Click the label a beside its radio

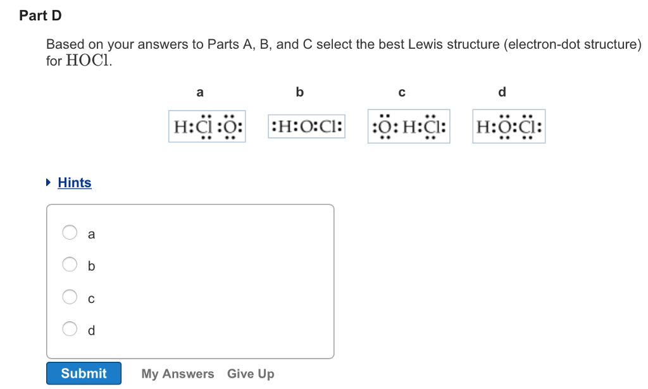coord(90,233)
